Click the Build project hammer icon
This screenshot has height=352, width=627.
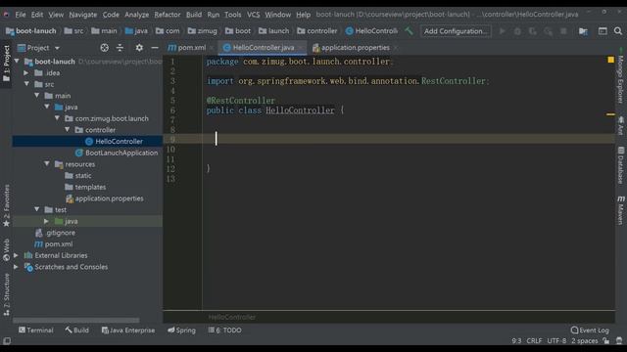[x=409, y=30]
